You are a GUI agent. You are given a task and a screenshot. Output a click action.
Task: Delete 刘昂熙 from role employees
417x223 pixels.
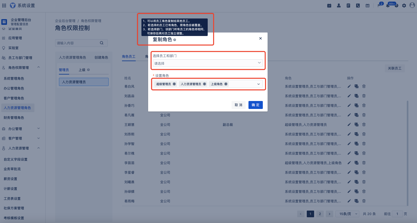364,134
